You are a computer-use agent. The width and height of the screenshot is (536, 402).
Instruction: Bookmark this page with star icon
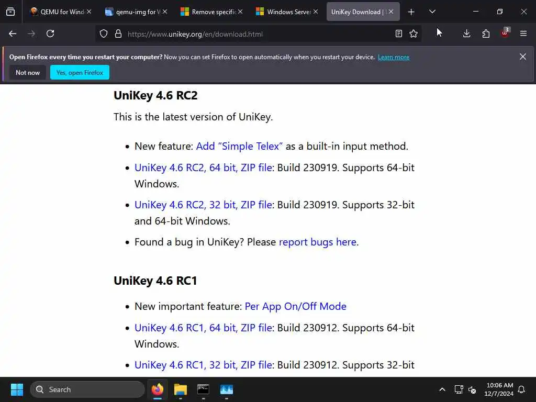click(414, 33)
